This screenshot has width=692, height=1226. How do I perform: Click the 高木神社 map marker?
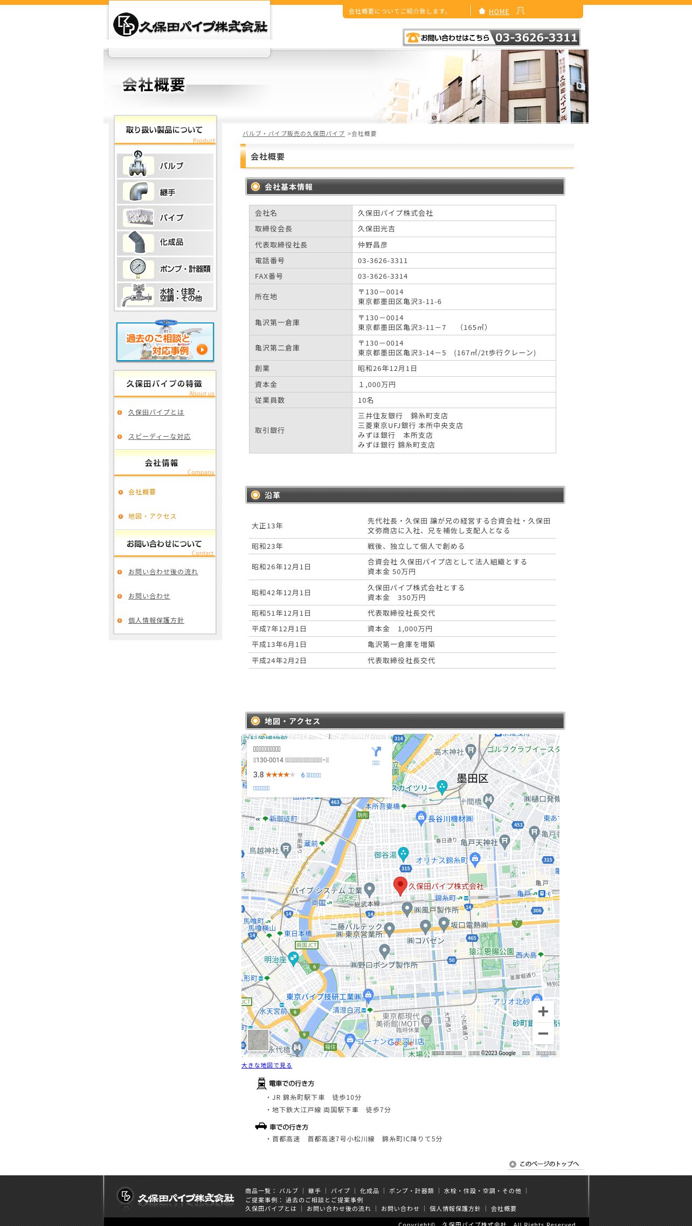point(470,750)
